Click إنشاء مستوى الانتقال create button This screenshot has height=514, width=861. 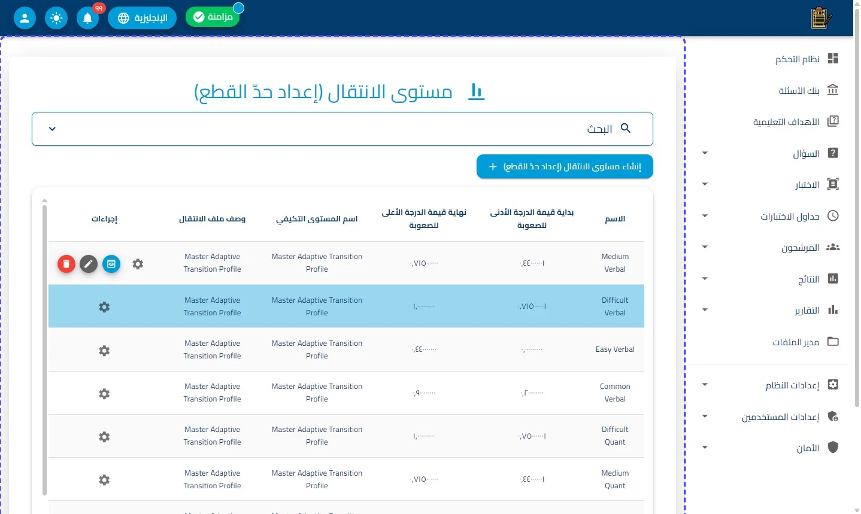[565, 166]
